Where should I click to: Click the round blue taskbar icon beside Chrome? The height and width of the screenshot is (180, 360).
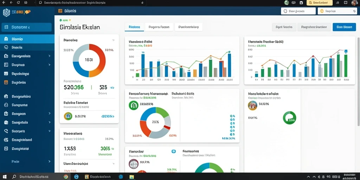pyautogui.click(x=76, y=176)
